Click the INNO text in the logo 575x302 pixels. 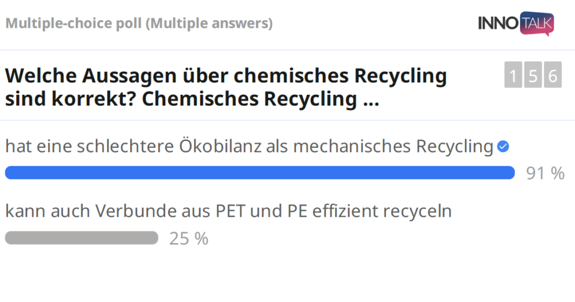click(498, 24)
